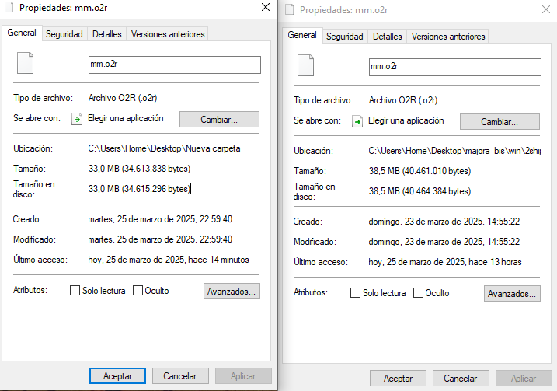The width and height of the screenshot is (557, 391).
Task: Click Aceptar in the left properties window
Action: [x=117, y=376]
